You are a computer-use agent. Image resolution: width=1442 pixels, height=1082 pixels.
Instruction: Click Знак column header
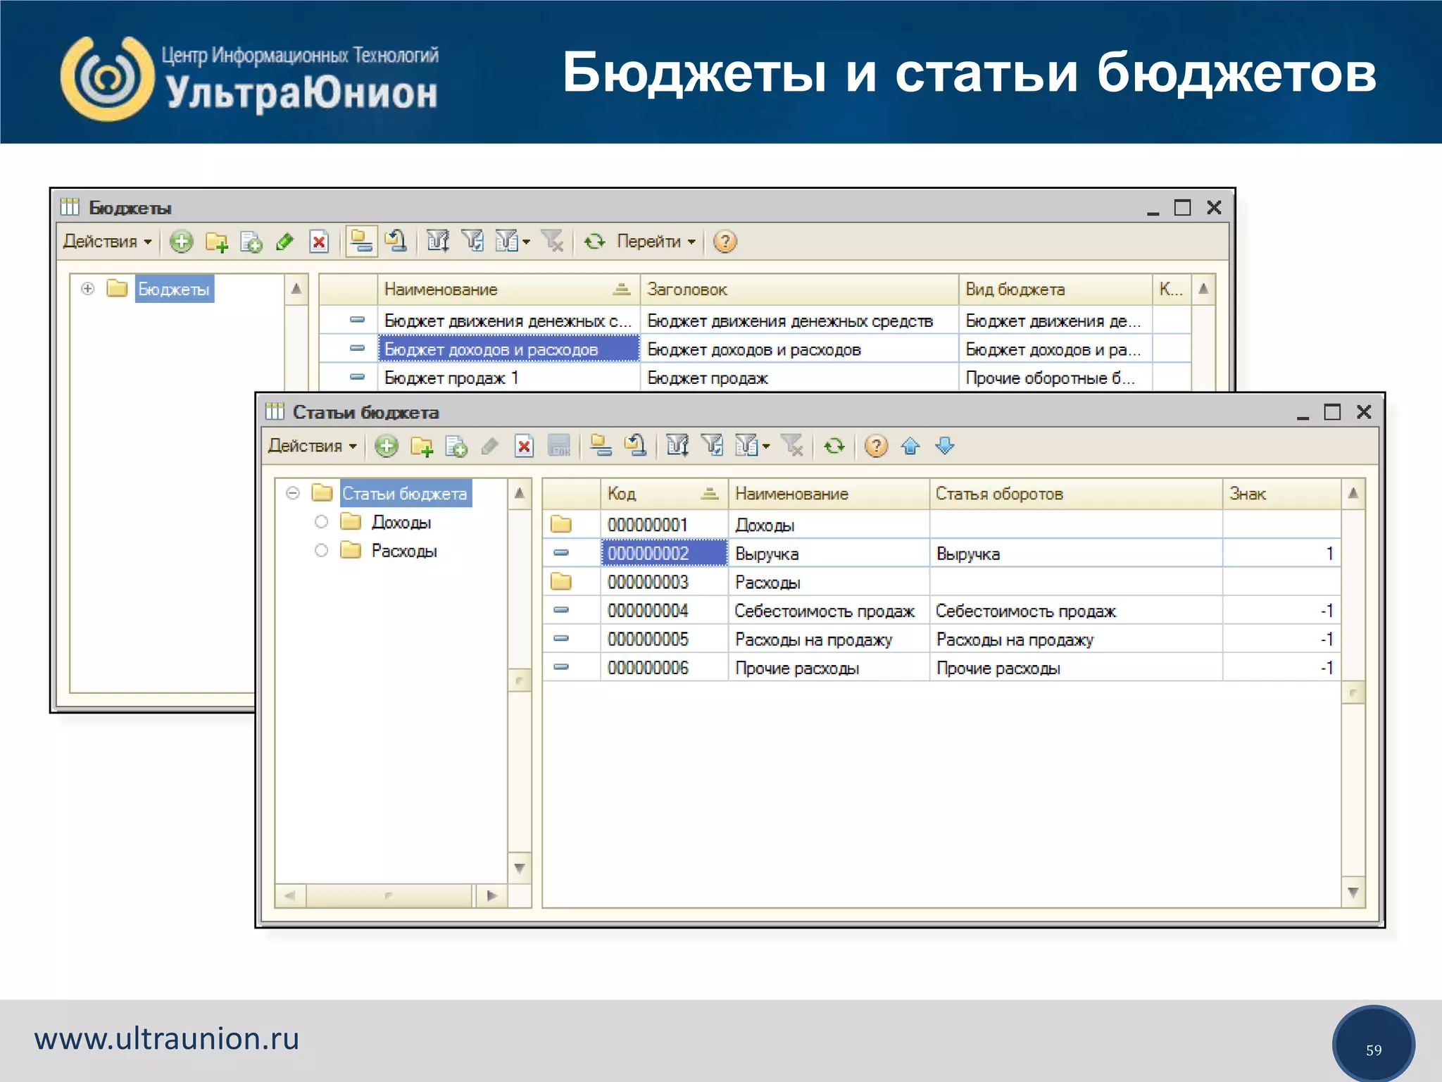point(1281,494)
